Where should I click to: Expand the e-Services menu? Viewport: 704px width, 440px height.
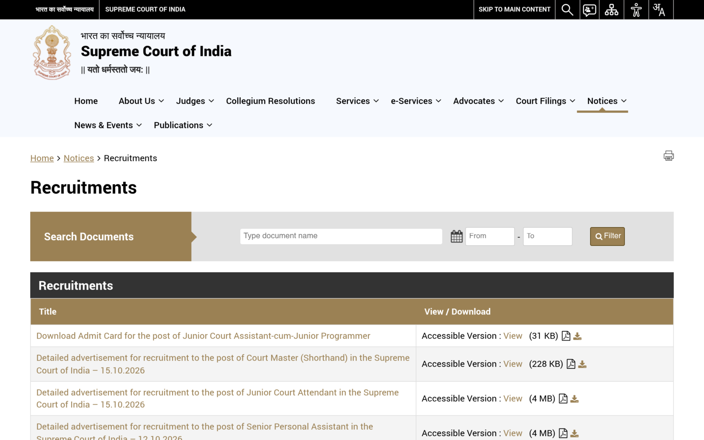click(416, 101)
